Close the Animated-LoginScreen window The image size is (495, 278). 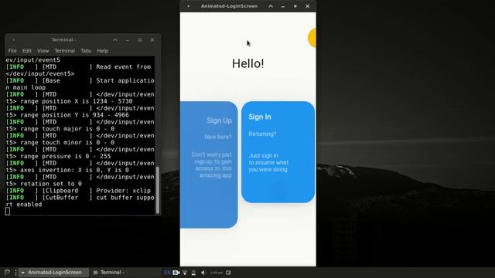pyautogui.click(x=308, y=6)
